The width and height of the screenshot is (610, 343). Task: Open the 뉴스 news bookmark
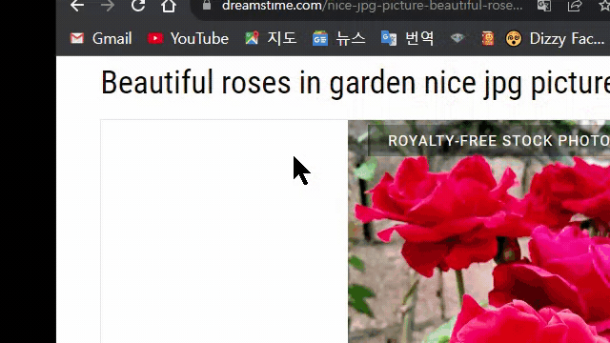[x=339, y=38]
